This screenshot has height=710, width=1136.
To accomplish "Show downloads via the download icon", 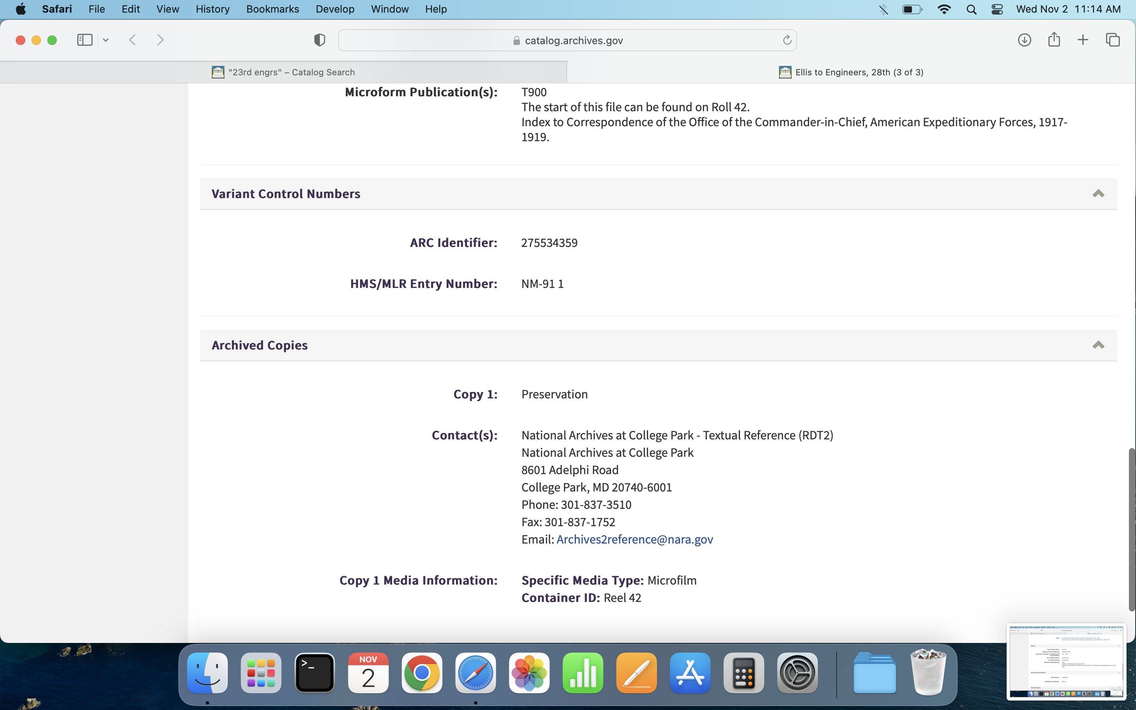I will [1024, 40].
